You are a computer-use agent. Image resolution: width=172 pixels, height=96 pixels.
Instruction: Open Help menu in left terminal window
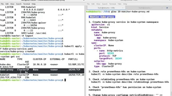34,4
